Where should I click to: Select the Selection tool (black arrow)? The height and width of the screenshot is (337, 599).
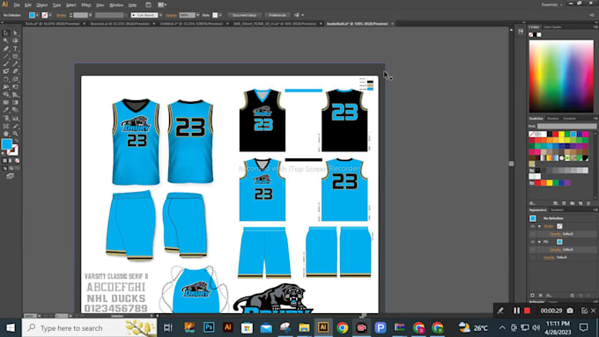coord(6,33)
